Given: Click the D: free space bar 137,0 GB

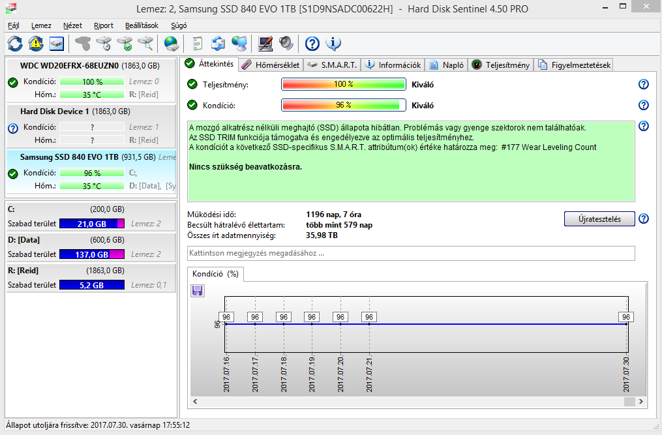Looking at the screenshot, I should [92, 254].
